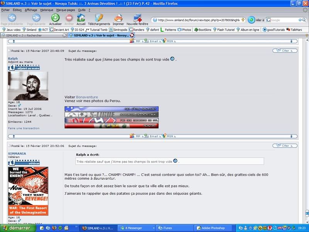Switch to Adobe Photoshop in the taskbar
Screen dimensions: 309x232
tap(212, 228)
